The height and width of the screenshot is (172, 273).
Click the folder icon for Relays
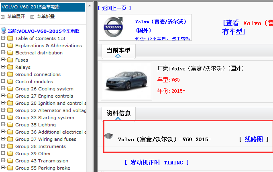tap(10, 67)
